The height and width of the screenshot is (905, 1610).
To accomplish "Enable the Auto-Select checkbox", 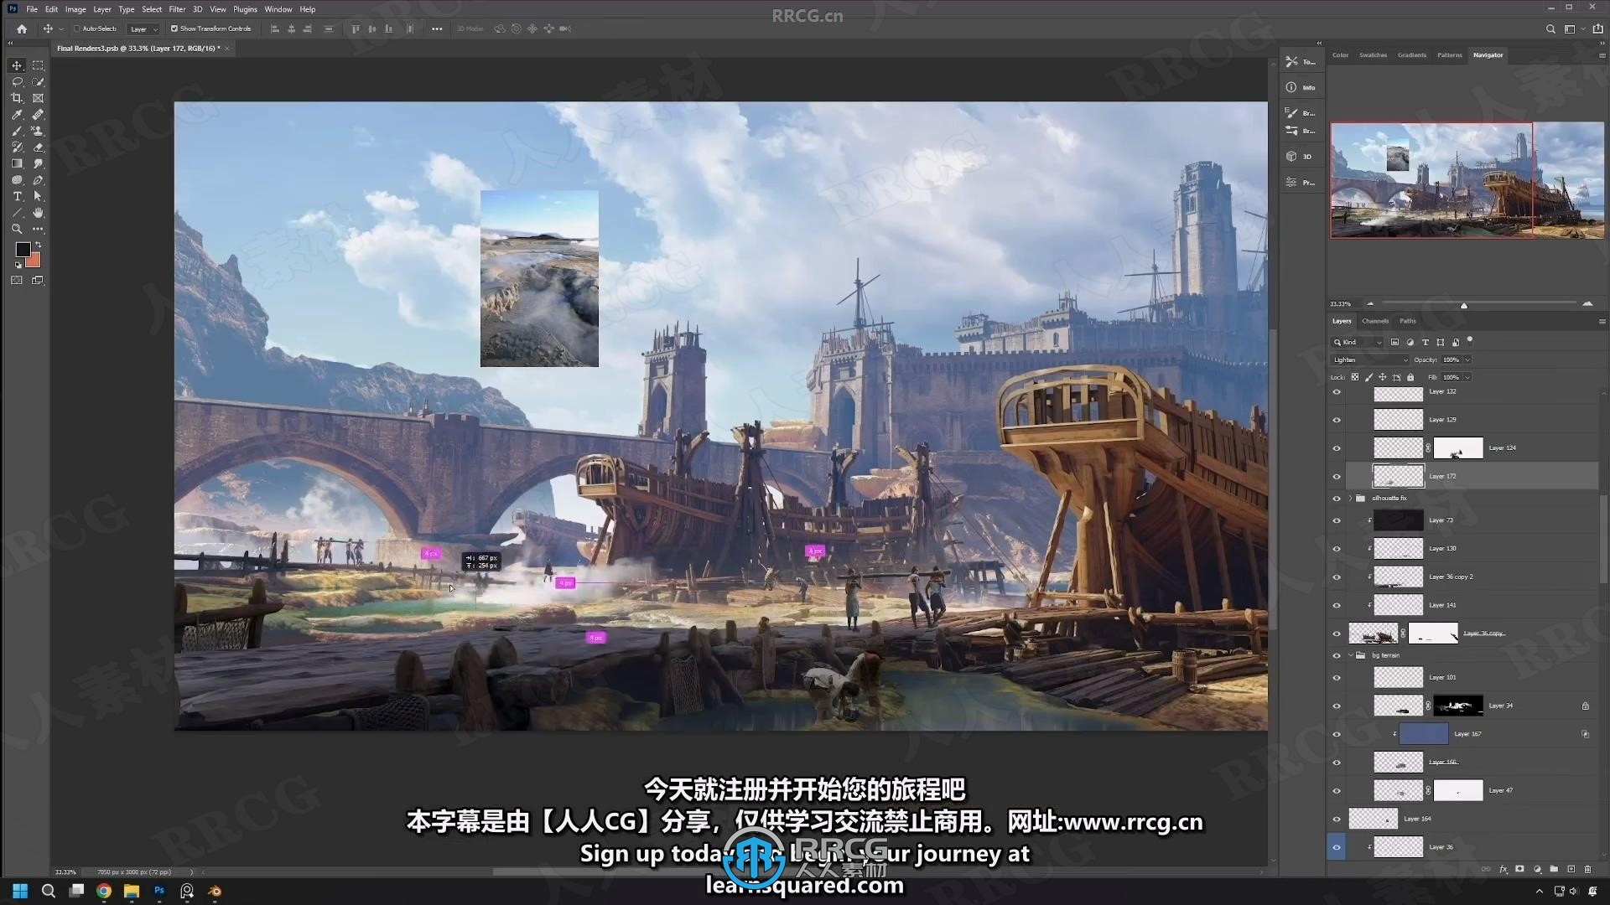I will point(76,28).
